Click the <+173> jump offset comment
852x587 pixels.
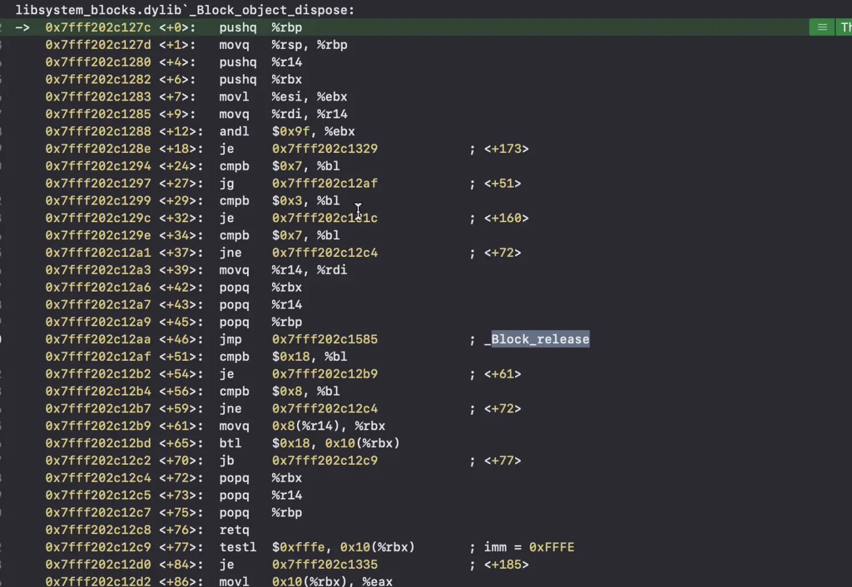pos(506,148)
